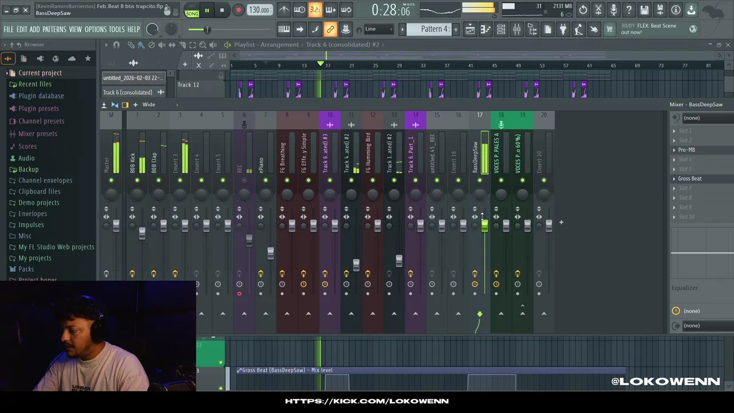The image size is (734, 413).
Task: Open the OPTIONS menu
Action: pyautogui.click(x=96, y=29)
